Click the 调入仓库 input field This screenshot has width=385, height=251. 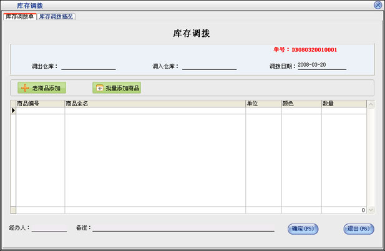[209, 65]
